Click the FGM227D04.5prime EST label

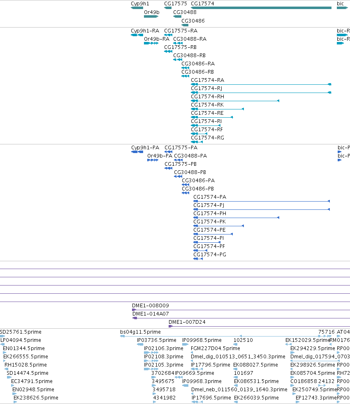pyautogui.click(x=215, y=348)
